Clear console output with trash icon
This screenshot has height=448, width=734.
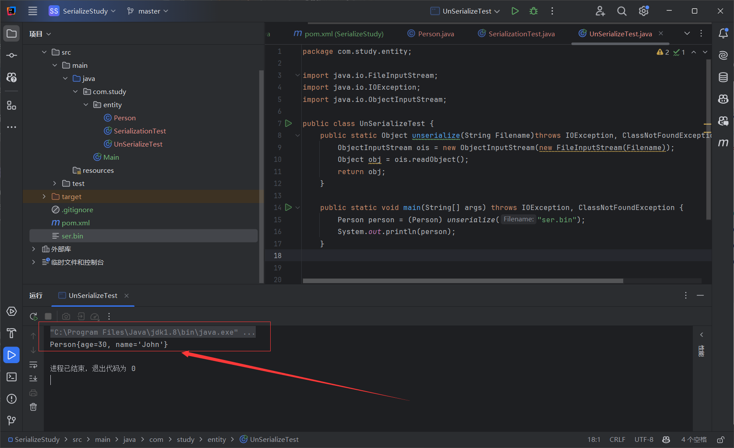tap(33, 407)
